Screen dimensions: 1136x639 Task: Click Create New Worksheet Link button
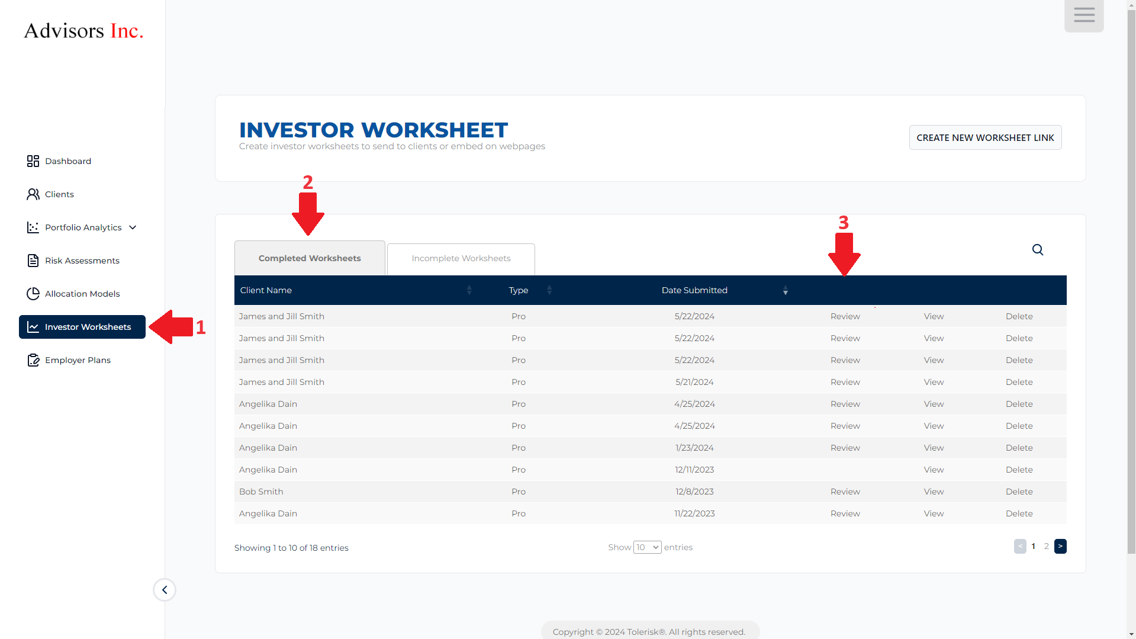coord(985,137)
